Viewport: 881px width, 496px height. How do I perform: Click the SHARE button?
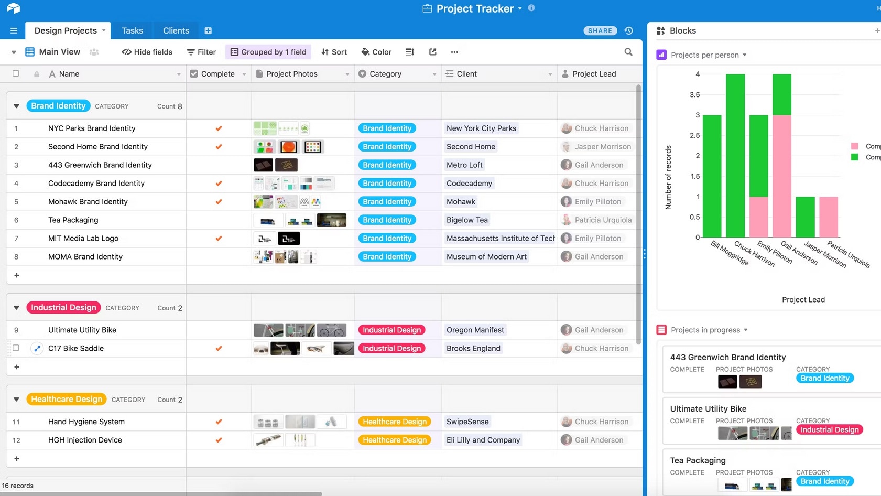coord(599,30)
